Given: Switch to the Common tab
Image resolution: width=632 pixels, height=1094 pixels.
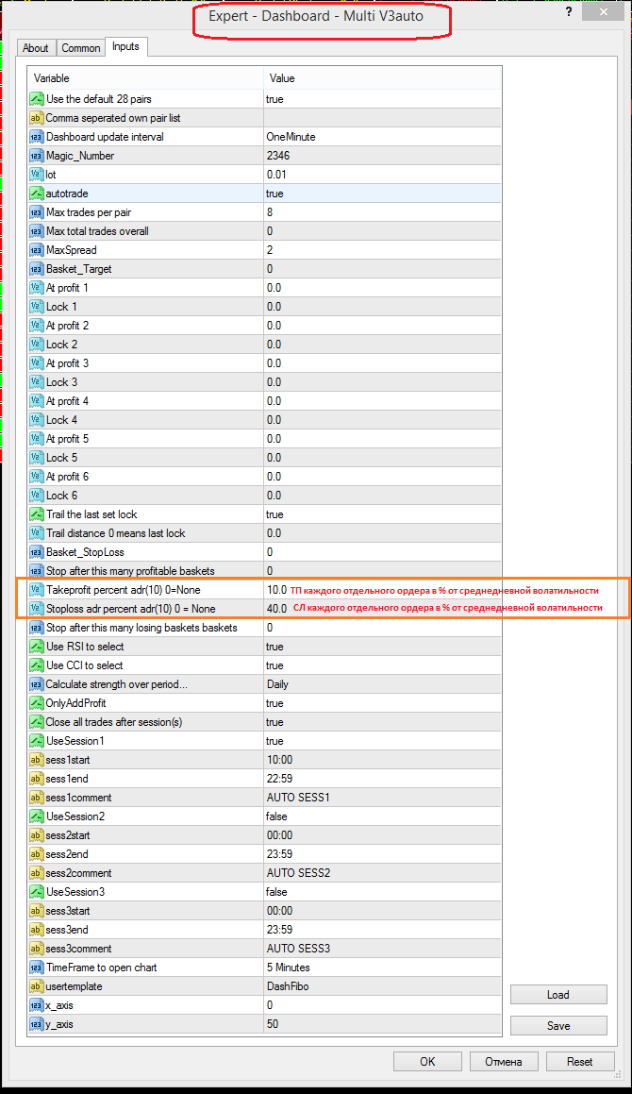Looking at the screenshot, I should [x=81, y=47].
